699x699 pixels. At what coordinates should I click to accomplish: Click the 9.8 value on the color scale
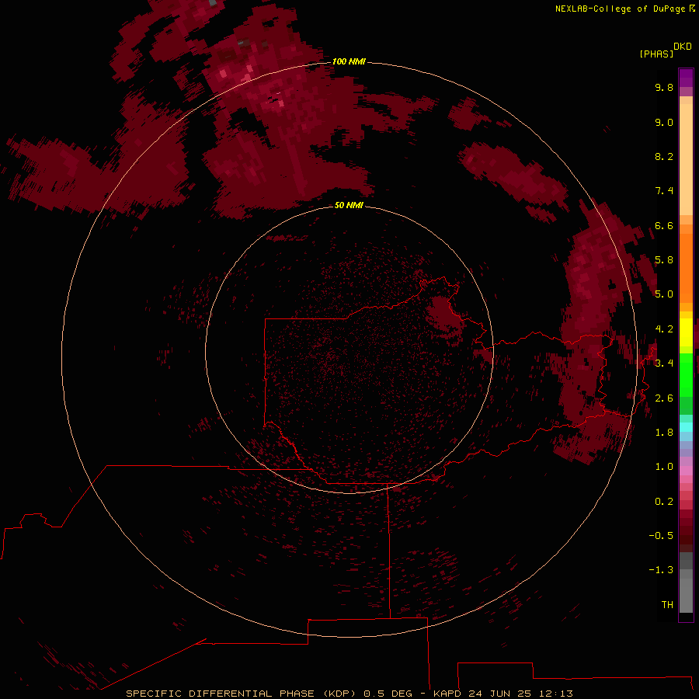click(x=664, y=87)
